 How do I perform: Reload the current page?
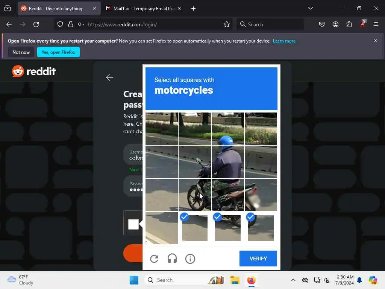coord(36,24)
